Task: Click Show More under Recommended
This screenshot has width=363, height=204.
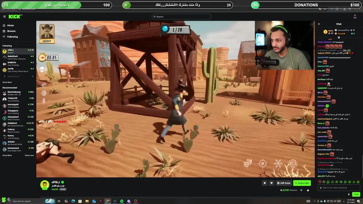Action: pyautogui.click(x=7, y=155)
